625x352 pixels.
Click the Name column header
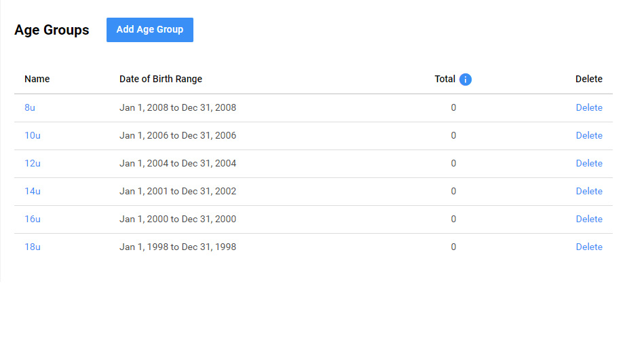click(37, 79)
